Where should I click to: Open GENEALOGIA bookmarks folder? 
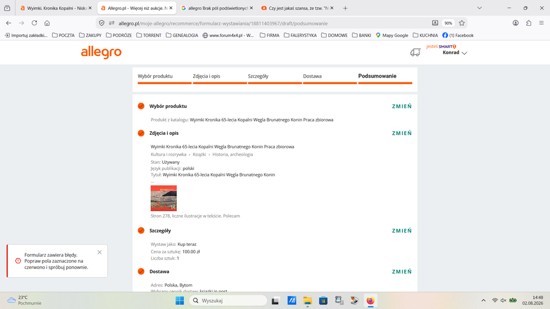click(182, 35)
